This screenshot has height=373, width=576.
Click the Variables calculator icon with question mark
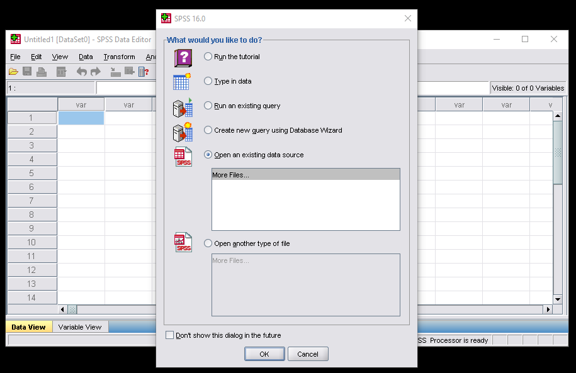click(x=144, y=72)
